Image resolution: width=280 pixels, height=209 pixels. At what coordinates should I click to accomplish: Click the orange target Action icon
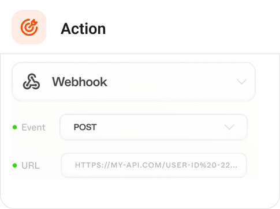29,27
